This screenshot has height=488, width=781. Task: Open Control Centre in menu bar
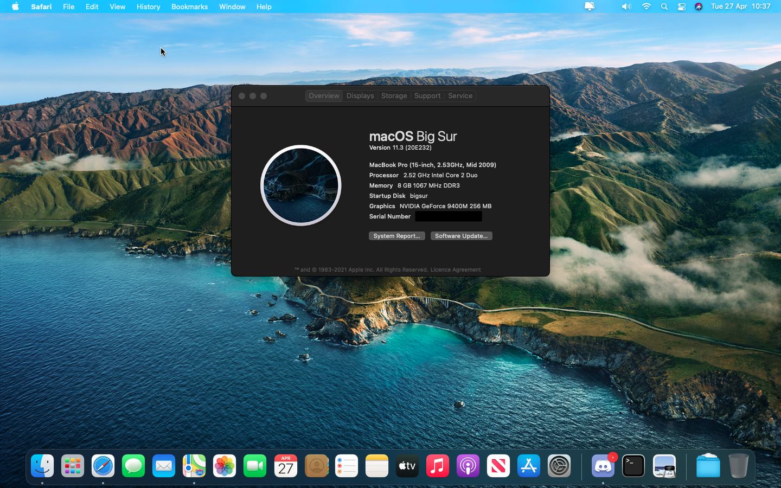click(682, 7)
